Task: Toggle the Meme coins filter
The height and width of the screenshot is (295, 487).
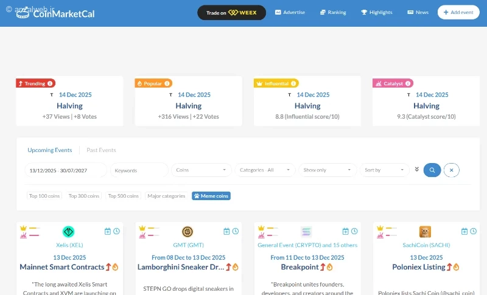Action: (x=211, y=196)
